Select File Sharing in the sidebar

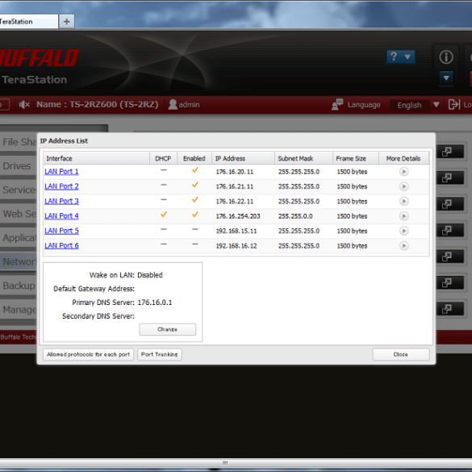(x=18, y=142)
